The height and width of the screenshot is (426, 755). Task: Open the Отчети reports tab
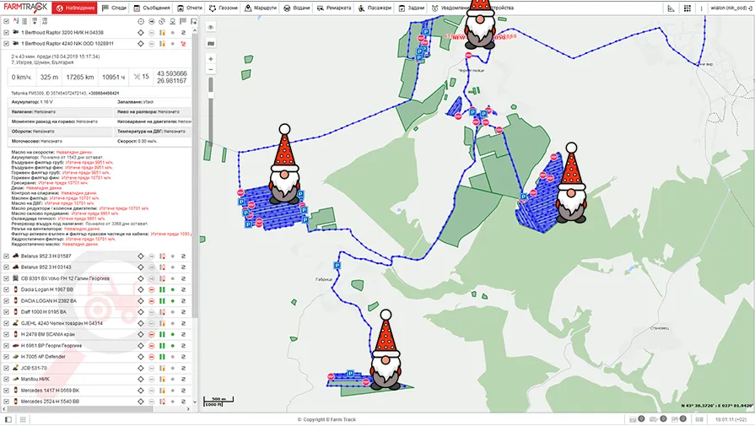[x=190, y=8]
